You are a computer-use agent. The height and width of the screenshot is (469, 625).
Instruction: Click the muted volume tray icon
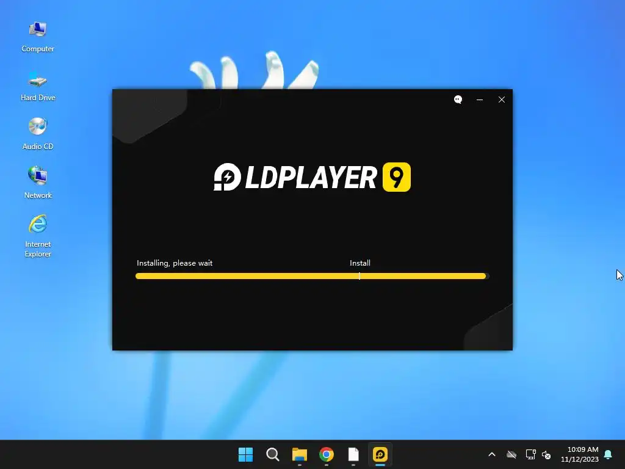tap(546, 454)
